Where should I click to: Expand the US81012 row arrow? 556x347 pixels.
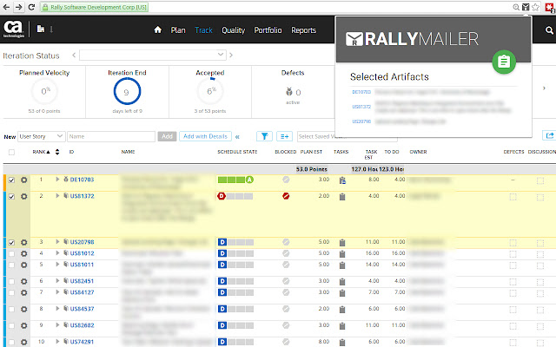pyautogui.click(x=57, y=253)
